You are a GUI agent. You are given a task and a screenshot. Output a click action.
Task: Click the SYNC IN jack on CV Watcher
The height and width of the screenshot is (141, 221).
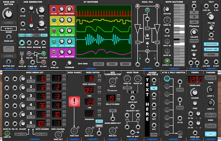click(54, 63)
